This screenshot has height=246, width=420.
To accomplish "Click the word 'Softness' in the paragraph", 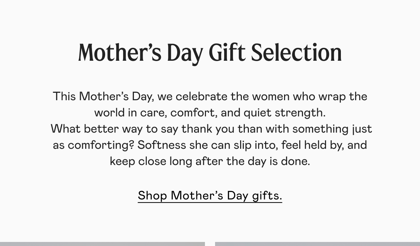I will click(162, 145).
